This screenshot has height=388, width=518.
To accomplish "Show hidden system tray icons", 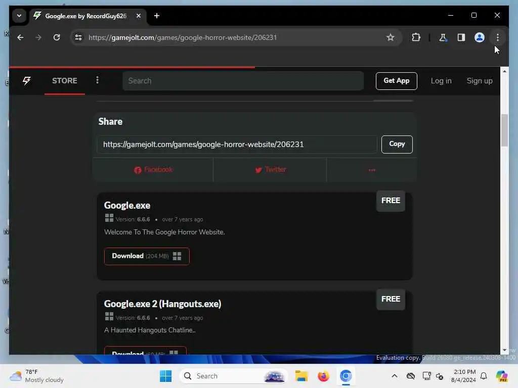I will click(x=394, y=376).
